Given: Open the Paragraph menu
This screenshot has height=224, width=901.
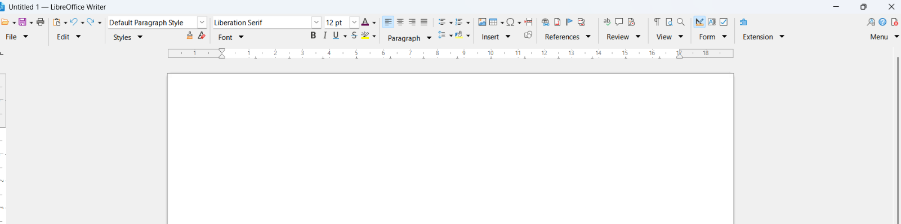Looking at the screenshot, I should [x=409, y=38].
